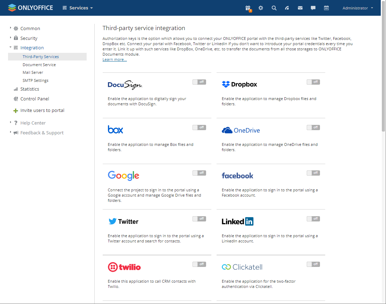Open Talk chat bubble icon
Screen dimensions: 386x304
click(313, 8)
